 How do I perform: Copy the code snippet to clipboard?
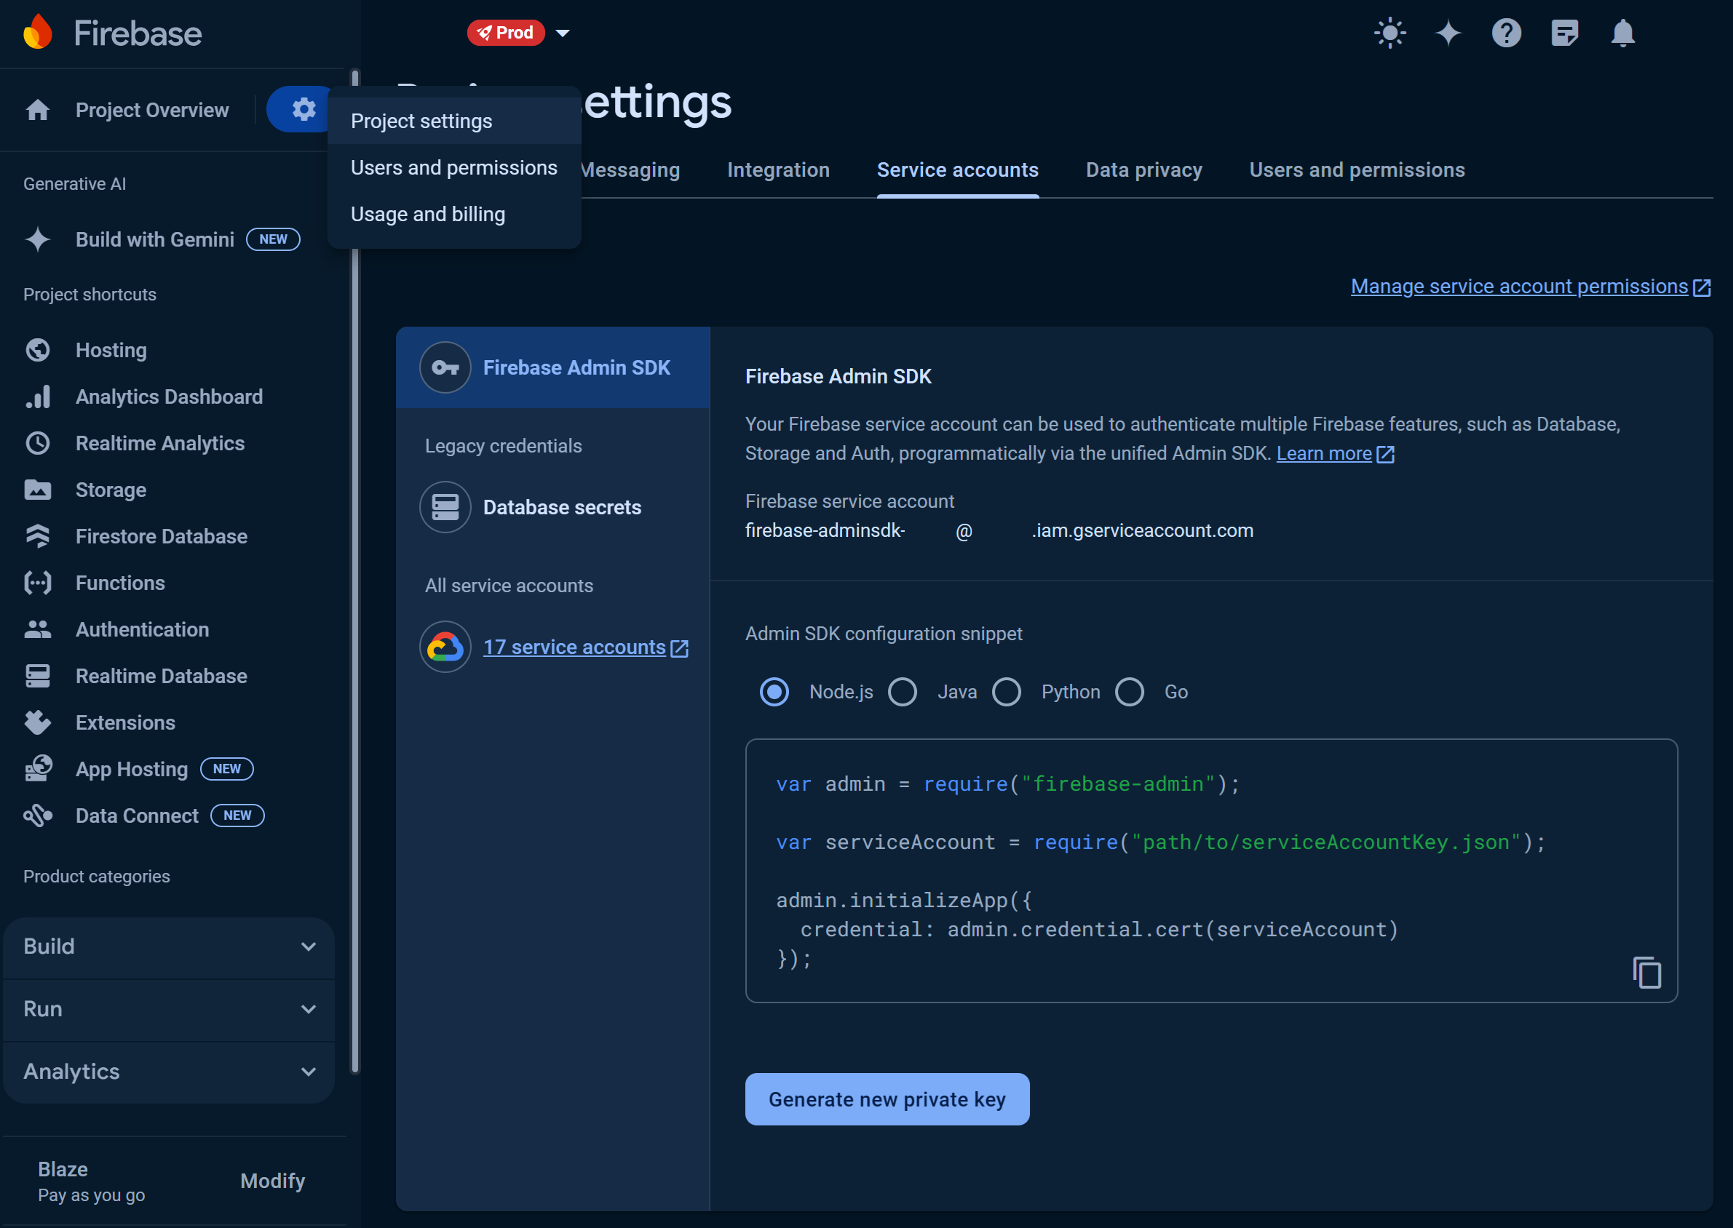pos(1647,973)
